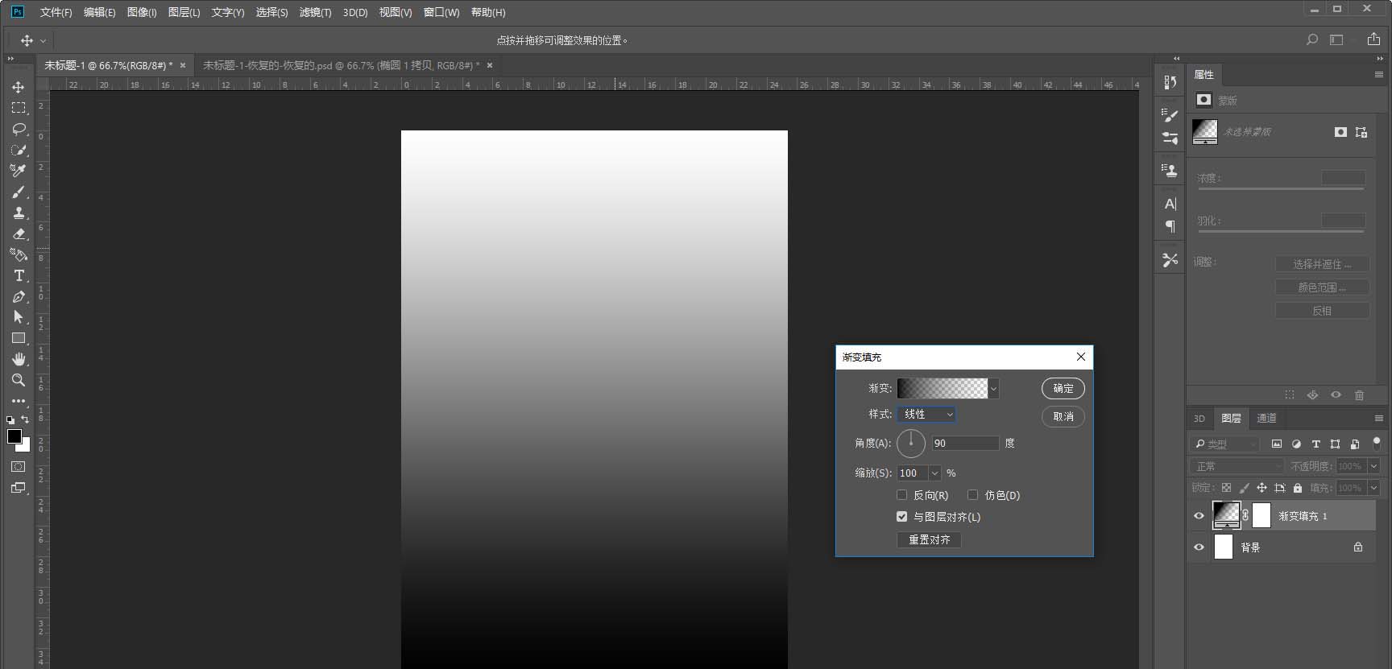Enable the 反向(R) reverse checkbox
Viewport: 1392px width, 669px height.
[902, 495]
